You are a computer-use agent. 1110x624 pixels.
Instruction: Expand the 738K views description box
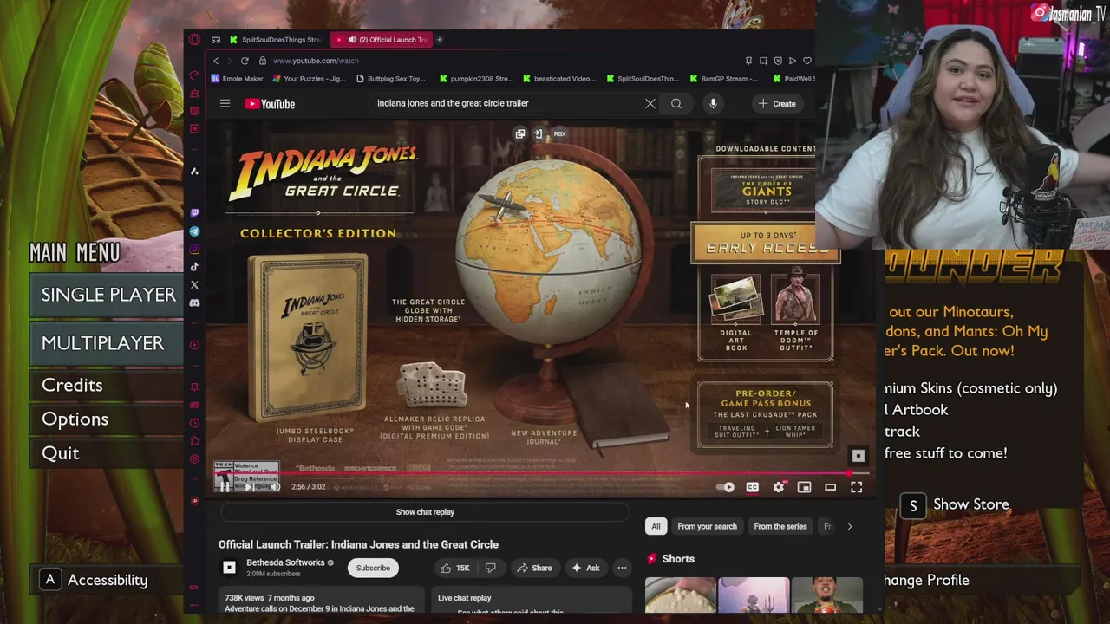pos(320,601)
